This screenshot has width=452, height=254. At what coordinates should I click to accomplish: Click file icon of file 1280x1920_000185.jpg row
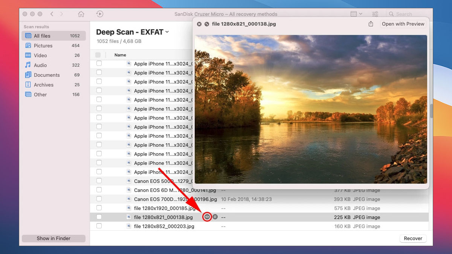[x=128, y=208]
